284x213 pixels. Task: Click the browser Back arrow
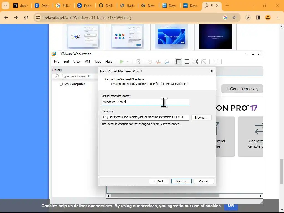point(6,17)
